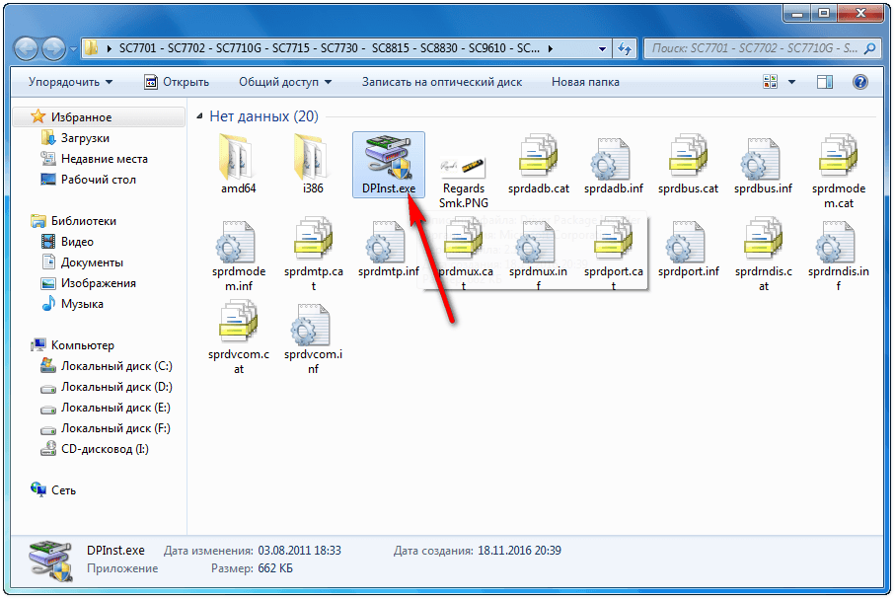
Task: Open Загрузки in the navigation pane
Action: [85, 138]
